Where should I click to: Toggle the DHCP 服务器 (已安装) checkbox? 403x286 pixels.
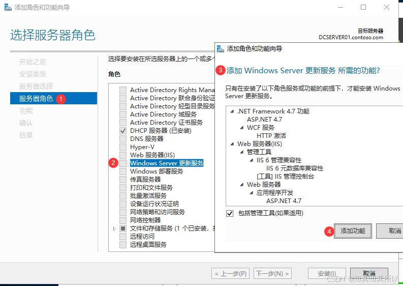coord(123,130)
